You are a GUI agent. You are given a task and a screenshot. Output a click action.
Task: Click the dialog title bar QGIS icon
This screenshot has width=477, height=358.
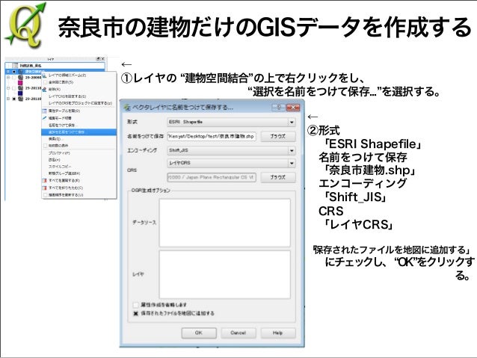[x=127, y=108]
